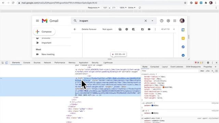Open the 100% zoom dropdown
The height and width of the screenshot is (123, 219).
point(123,8)
